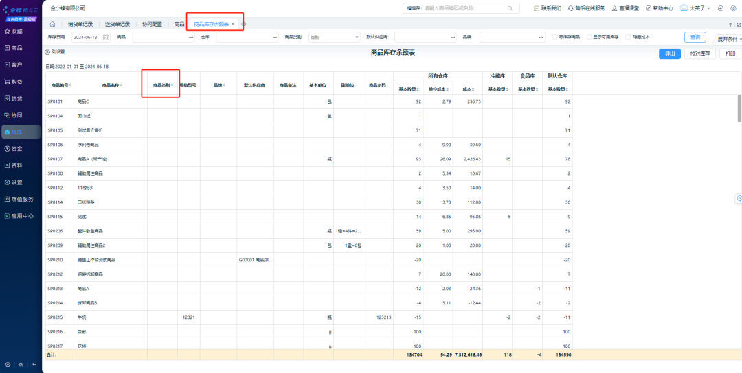The height and width of the screenshot is (373, 742).
Task: Select the 商品库存余额表 tab
Action: click(x=211, y=24)
